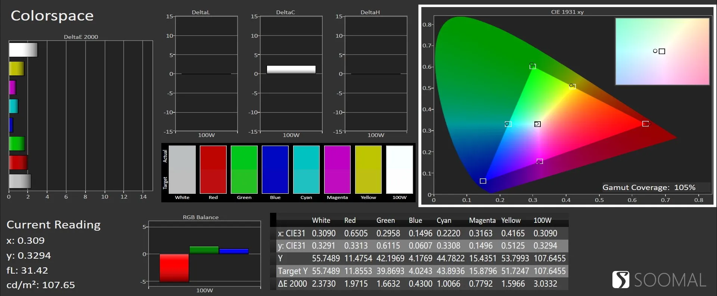
Task: Click the white point marker on CIE diagram
Action: [537, 124]
